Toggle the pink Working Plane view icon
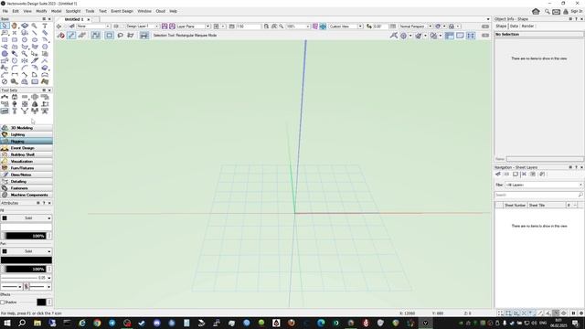The width and height of the screenshot is (585, 329). pos(315,27)
